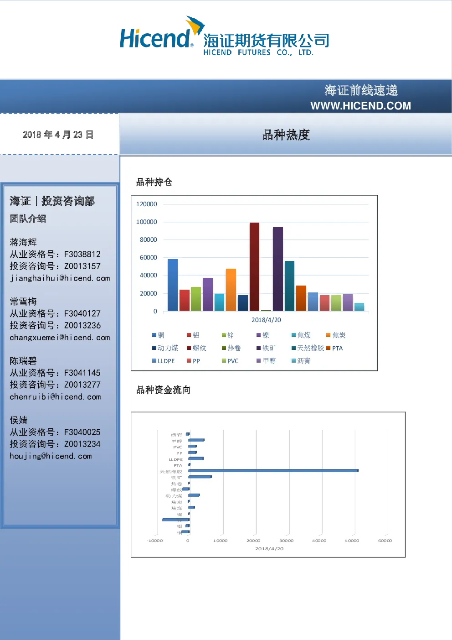Select the "海证｜投资咨询部" sidebar heading

click(x=52, y=201)
